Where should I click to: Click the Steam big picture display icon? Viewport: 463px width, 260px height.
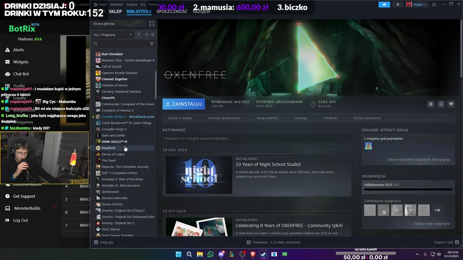pyautogui.click(x=434, y=4)
